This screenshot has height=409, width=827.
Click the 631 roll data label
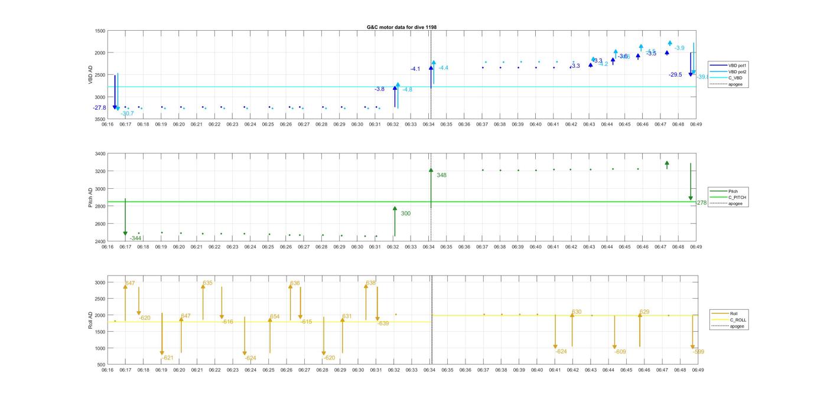[347, 316]
